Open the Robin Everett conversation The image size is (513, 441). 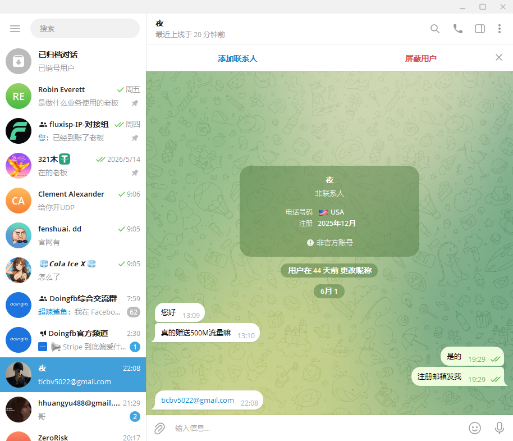73,96
